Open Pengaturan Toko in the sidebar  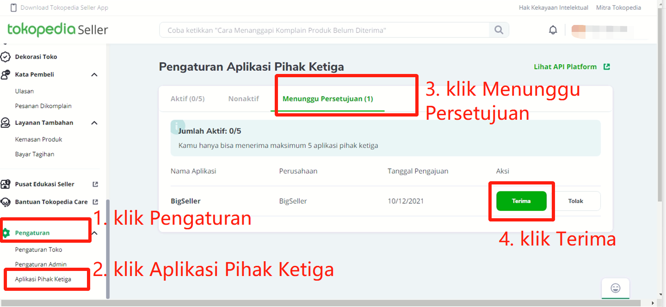38,250
